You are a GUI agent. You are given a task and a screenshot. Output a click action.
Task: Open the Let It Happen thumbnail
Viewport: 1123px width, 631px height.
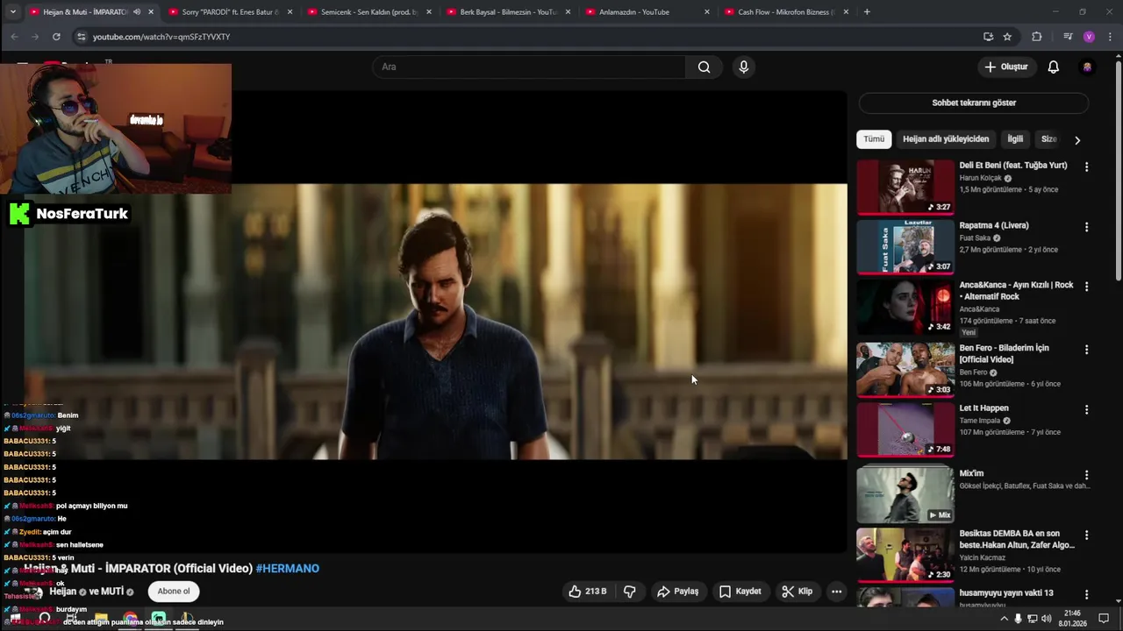[905, 429]
